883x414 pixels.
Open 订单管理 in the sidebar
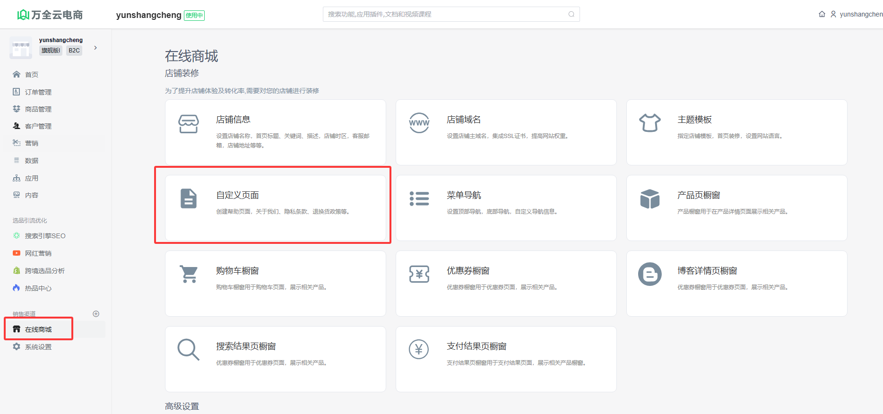38,92
